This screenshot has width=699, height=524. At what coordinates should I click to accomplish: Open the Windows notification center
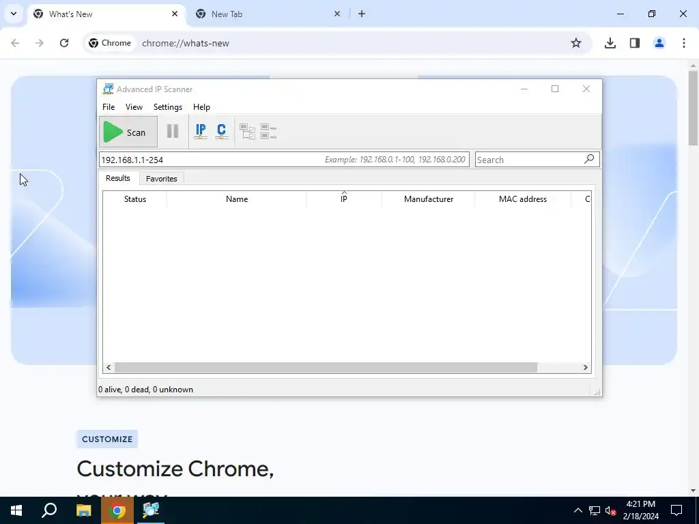click(x=676, y=510)
